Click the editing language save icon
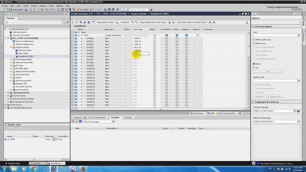 point(298,111)
